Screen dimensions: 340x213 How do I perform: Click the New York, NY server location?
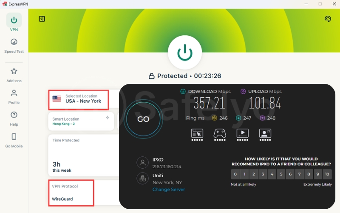coord(167,183)
